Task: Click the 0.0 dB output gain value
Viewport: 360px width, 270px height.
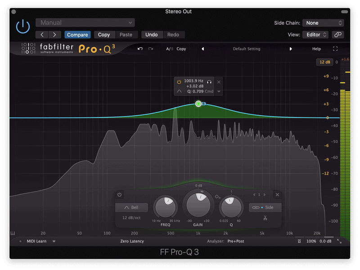Action: 325,241
